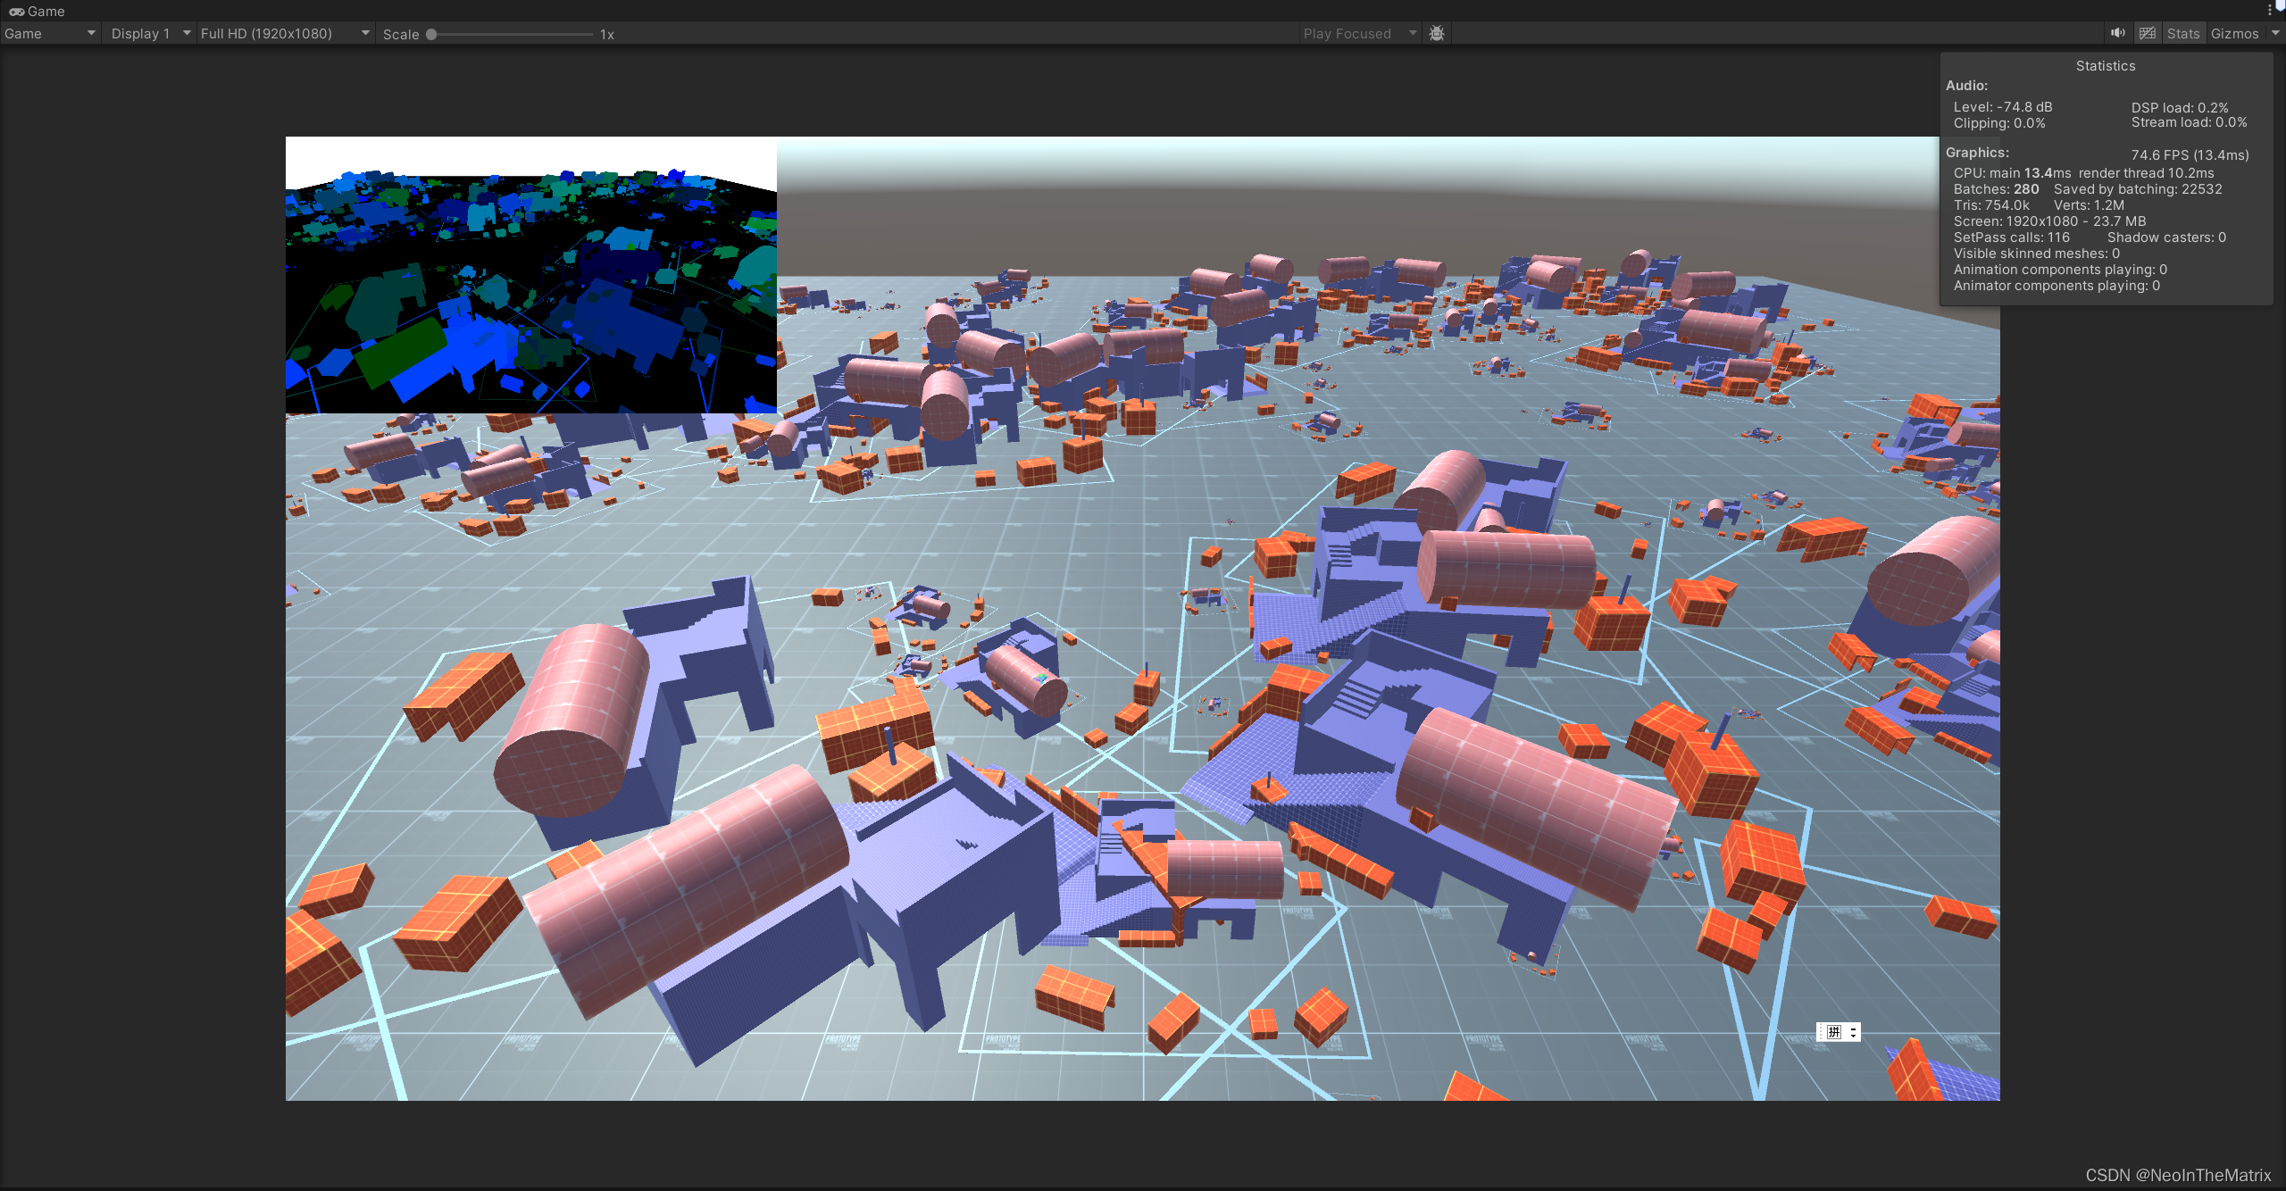The height and width of the screenshot is (1191, 2286).
Task: Click the frame metrics icon left of Stats
Action: click(2147, 33)
